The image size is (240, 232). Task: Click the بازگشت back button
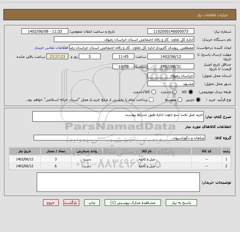[71, 203]
